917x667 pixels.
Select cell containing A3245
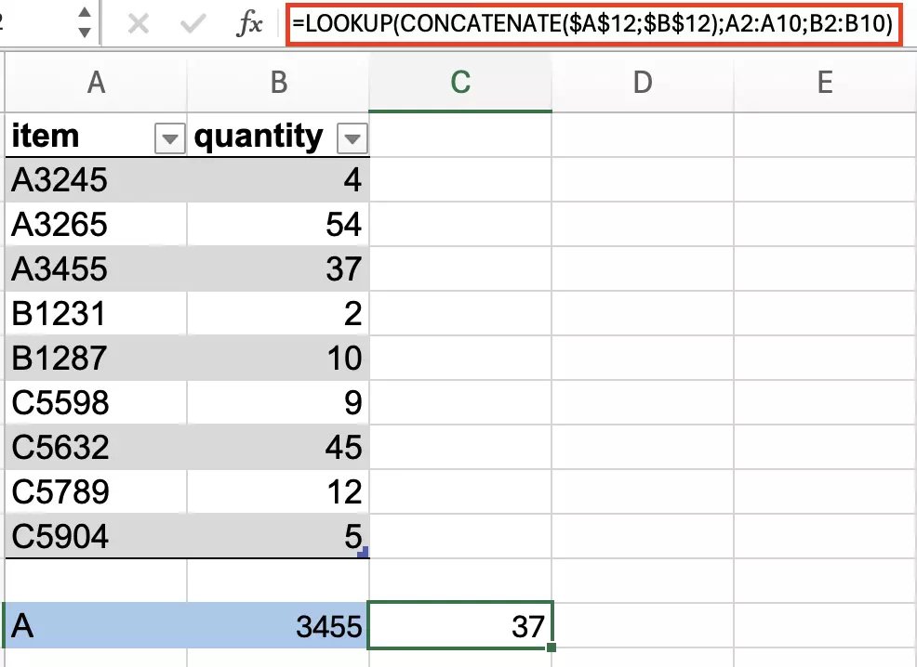[96, 180]
